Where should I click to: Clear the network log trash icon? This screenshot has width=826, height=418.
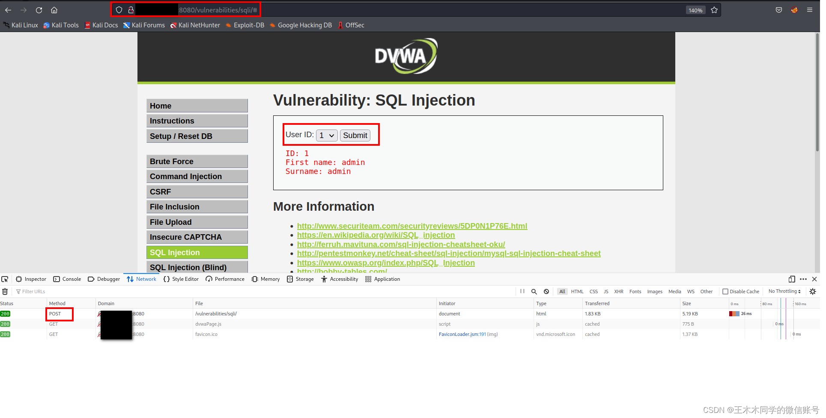(x=5, y=291)
